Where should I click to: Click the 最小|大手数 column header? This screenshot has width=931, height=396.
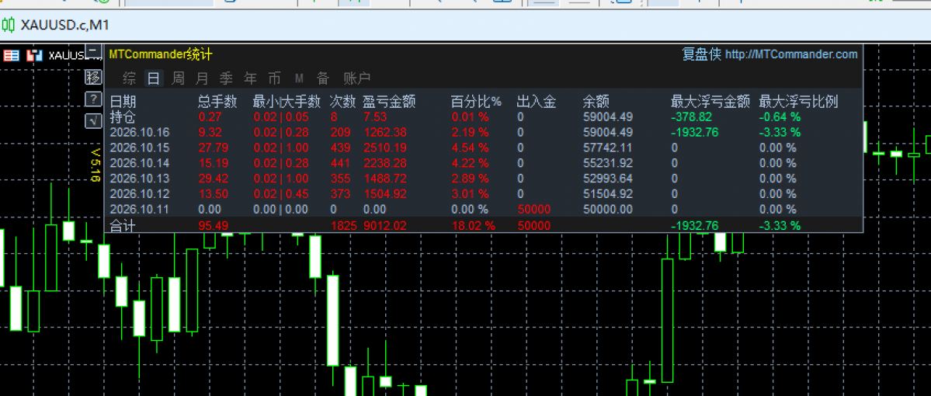(x=287, y=102)
